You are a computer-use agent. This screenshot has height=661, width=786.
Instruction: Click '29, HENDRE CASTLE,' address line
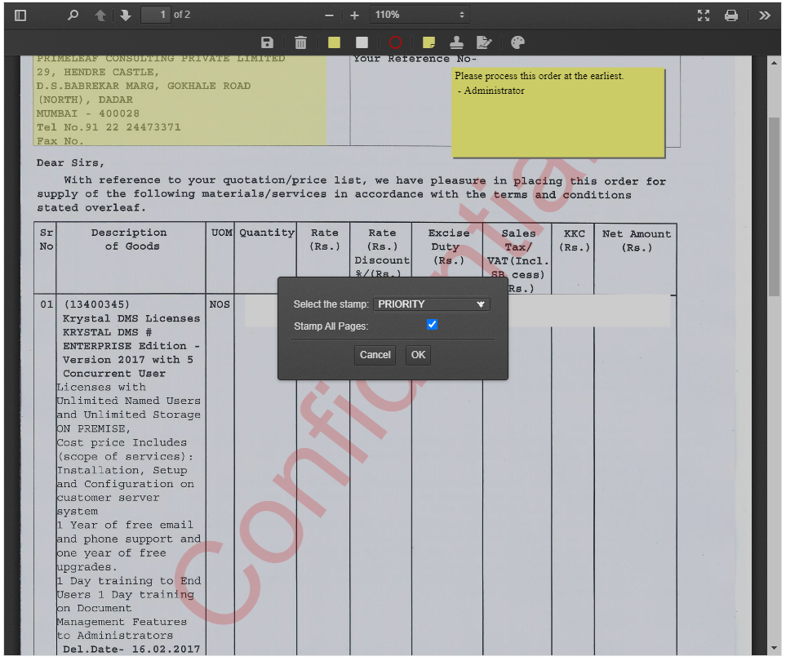click(x=97, y=72)
